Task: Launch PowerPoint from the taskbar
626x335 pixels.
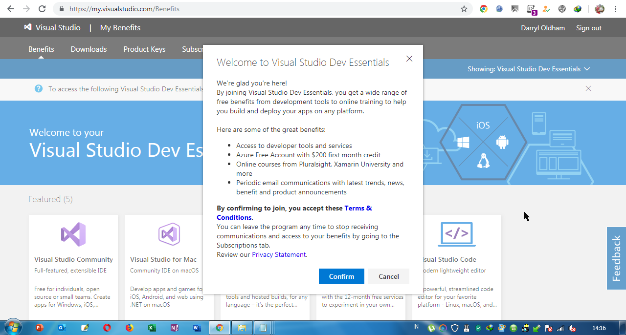Action: 40,328
